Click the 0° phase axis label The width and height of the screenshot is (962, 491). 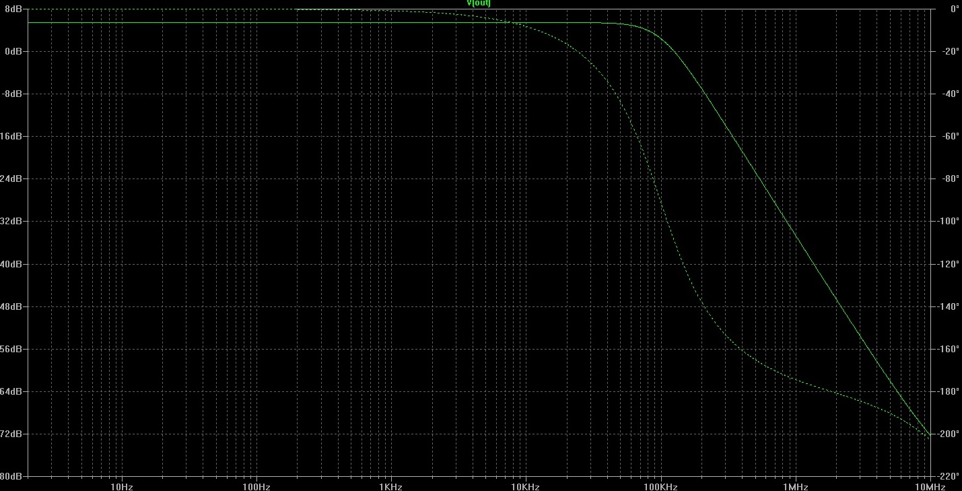pyautogui.click(x=955, y=9)
